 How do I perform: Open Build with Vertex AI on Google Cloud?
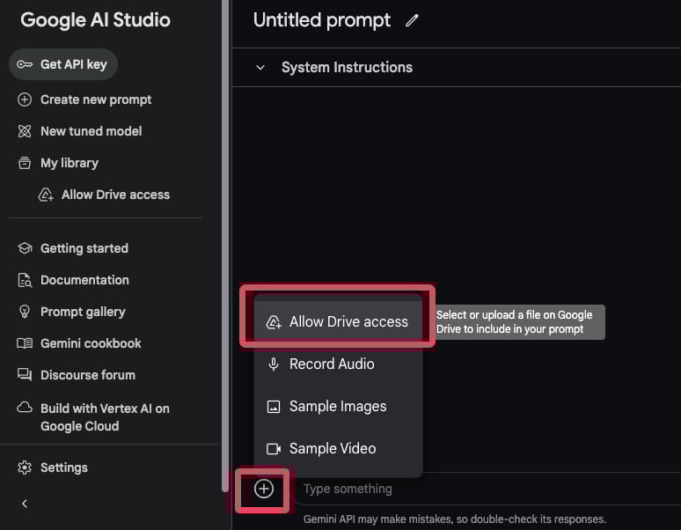click(104, 417)
